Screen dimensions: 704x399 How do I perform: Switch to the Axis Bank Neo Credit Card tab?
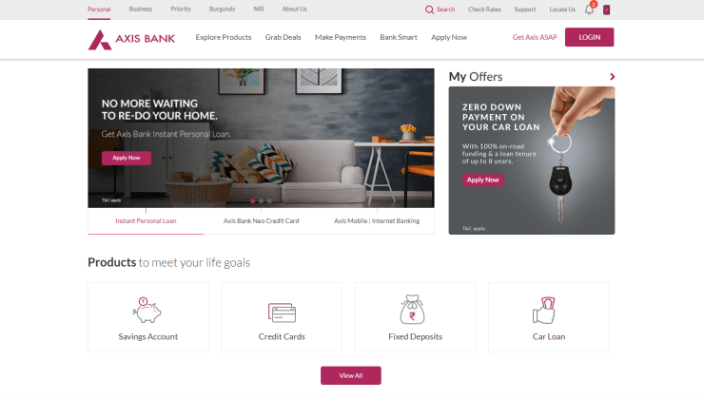pyautogui.click(x=262, y=221)
